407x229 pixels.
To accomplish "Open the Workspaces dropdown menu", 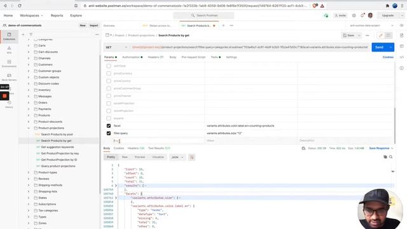I will 31,15.
